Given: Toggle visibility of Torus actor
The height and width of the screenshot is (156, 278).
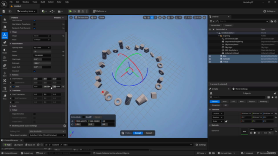Looking at the screenshot, I should tap(210, 62).
